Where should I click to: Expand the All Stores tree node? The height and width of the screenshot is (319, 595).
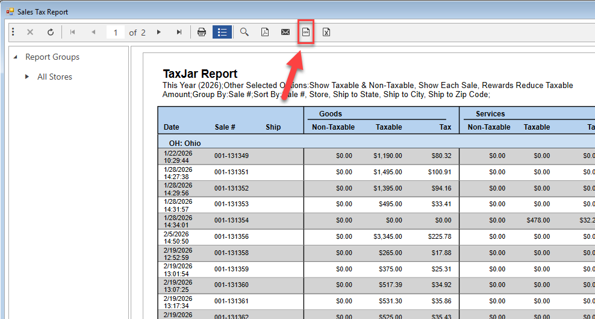pyautogui.click(x=27, y=77)
